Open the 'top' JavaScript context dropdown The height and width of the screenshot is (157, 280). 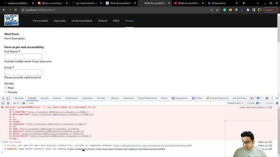(x=16, y=103)
